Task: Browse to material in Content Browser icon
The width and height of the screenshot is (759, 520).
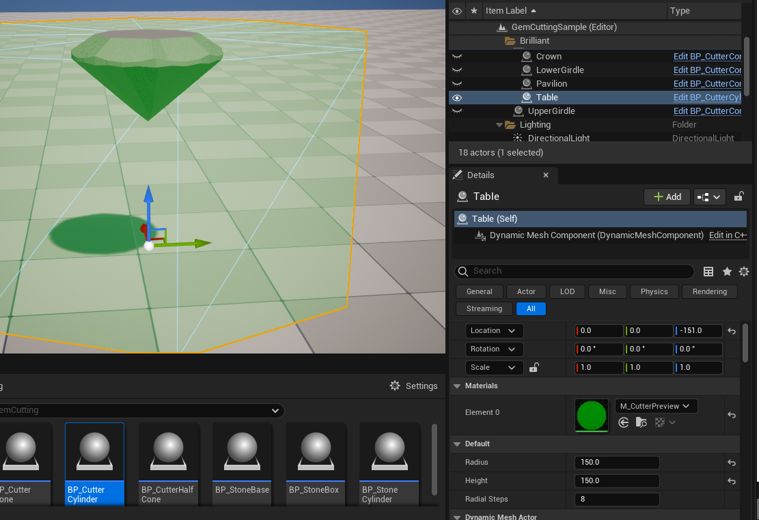Action: click(641, 423)
